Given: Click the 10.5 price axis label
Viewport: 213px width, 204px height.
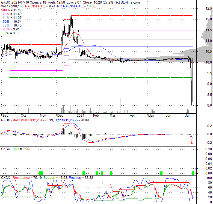Looking at the screenshot, I should tap(209, 51).
